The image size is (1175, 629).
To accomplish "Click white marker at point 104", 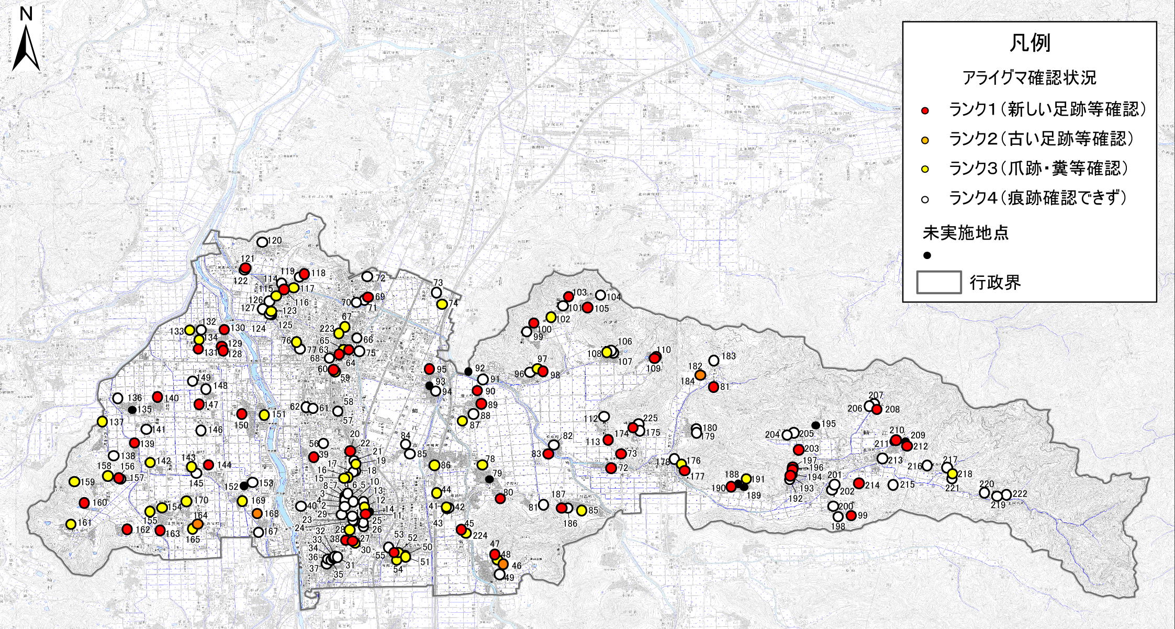I will tap(600, 295).
